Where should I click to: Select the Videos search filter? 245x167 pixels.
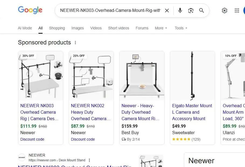coord(96,28)
